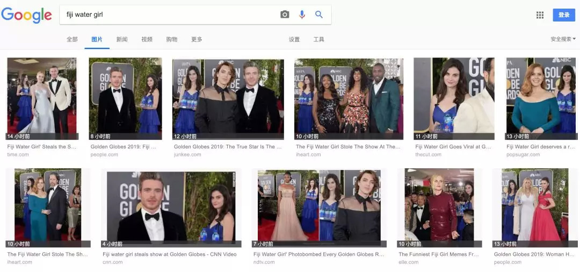Click the 4 小时前 timestamp label
The image size is (580, 272).
coord(112,244)
